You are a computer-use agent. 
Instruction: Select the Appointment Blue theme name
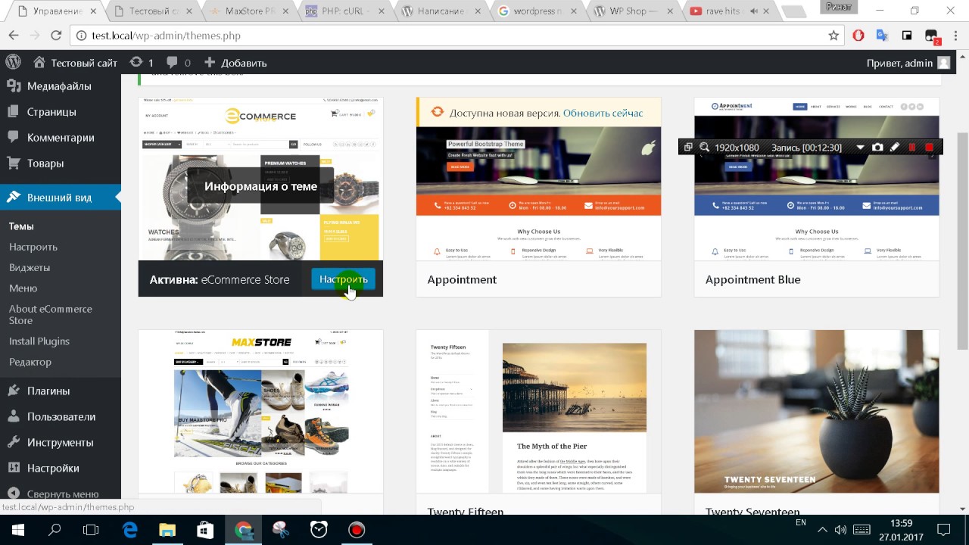point(752,279)
